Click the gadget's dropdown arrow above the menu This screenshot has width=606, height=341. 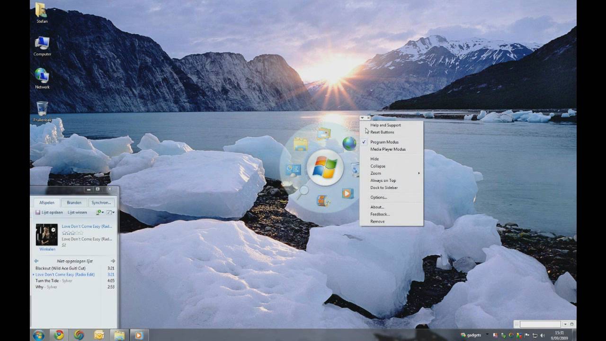[x=362, y=118]
